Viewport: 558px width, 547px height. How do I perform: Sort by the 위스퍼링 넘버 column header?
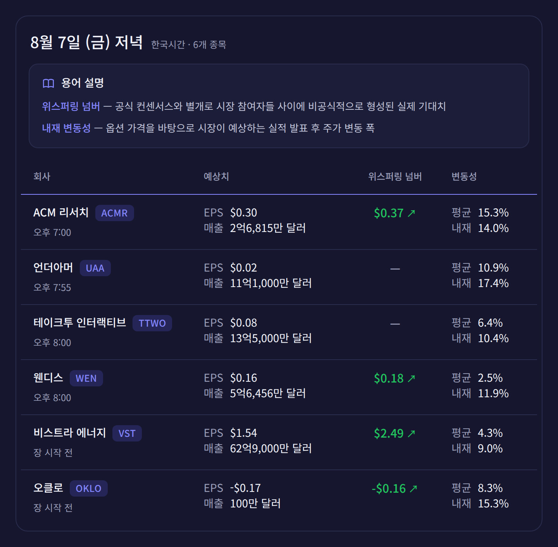coord(395,177)
